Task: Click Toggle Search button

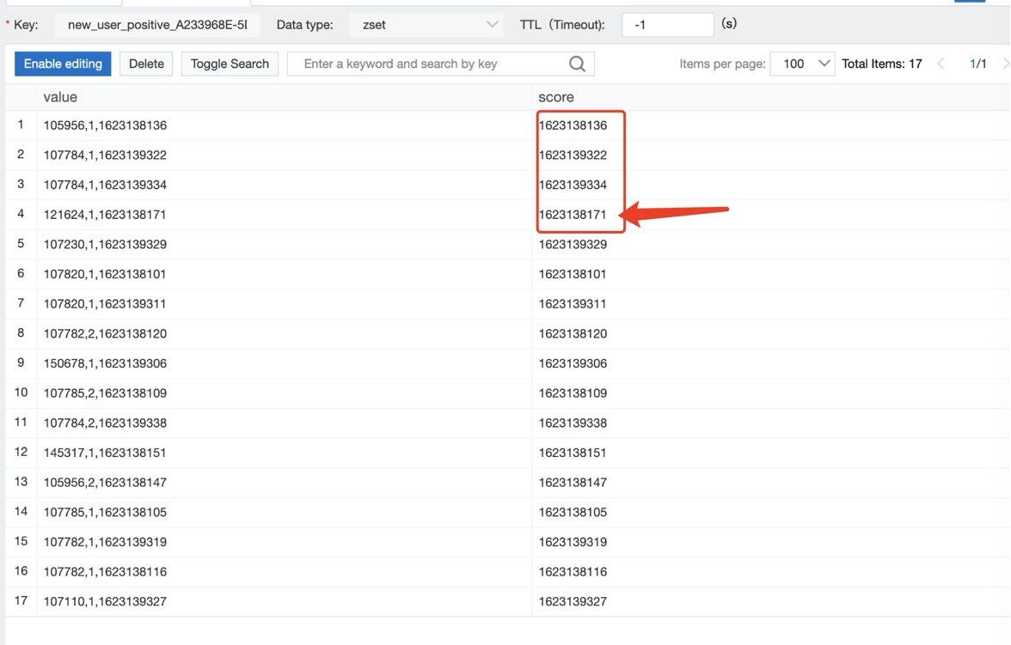Action: pos(230,64)
